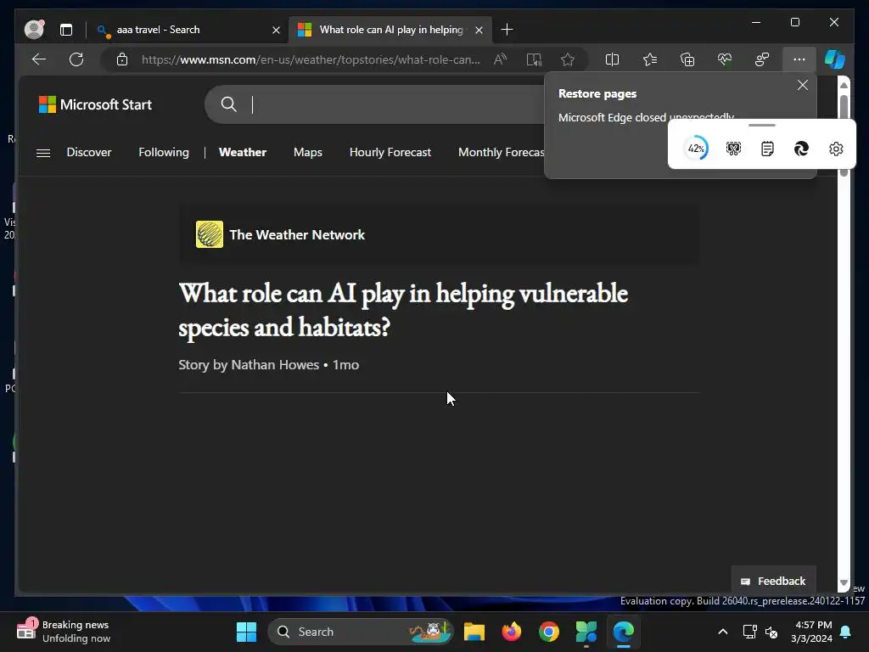Click the page scroll down arrow

pyautogui.click(x=844, y=582)
